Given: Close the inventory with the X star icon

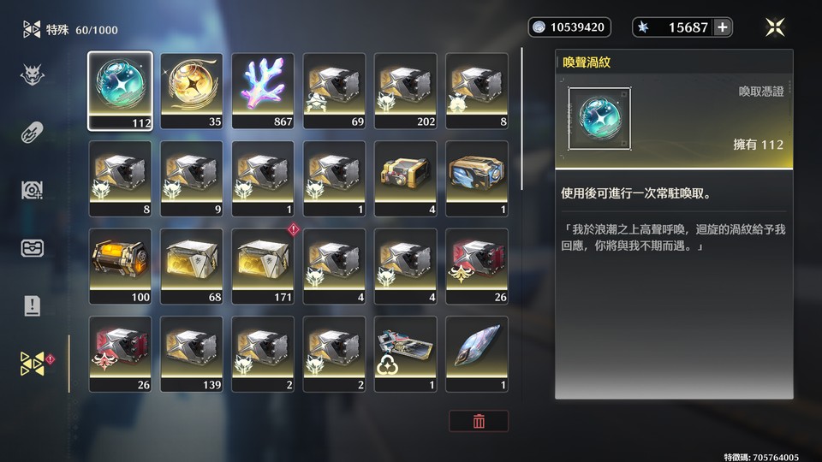Looking at the screenshot, I should [x=775, y=27].
